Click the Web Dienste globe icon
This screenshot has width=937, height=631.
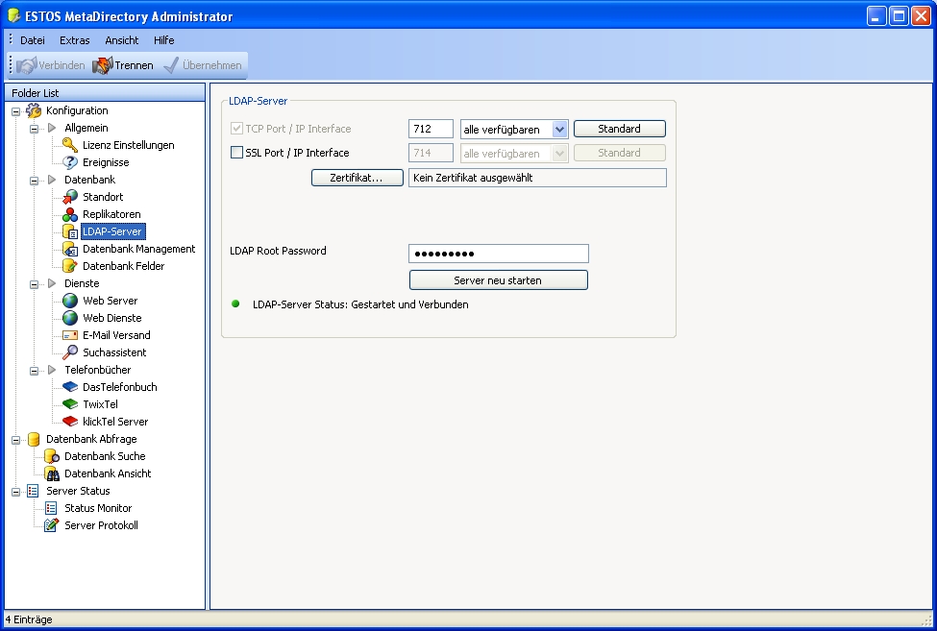pos(70,318)
